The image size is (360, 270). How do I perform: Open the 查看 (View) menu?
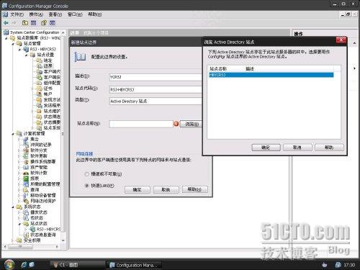click(x=55, y=14)
